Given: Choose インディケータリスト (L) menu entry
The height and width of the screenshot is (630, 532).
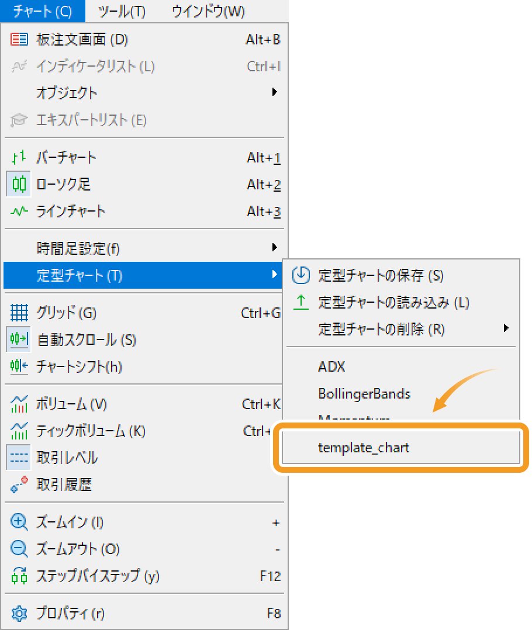Looking at the screenshot, I should pos(144,66).
